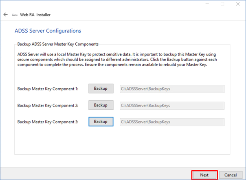This screenshot has width=246, height=180.
Task: Select Component 1 backup path field
Action: (172, 89)
